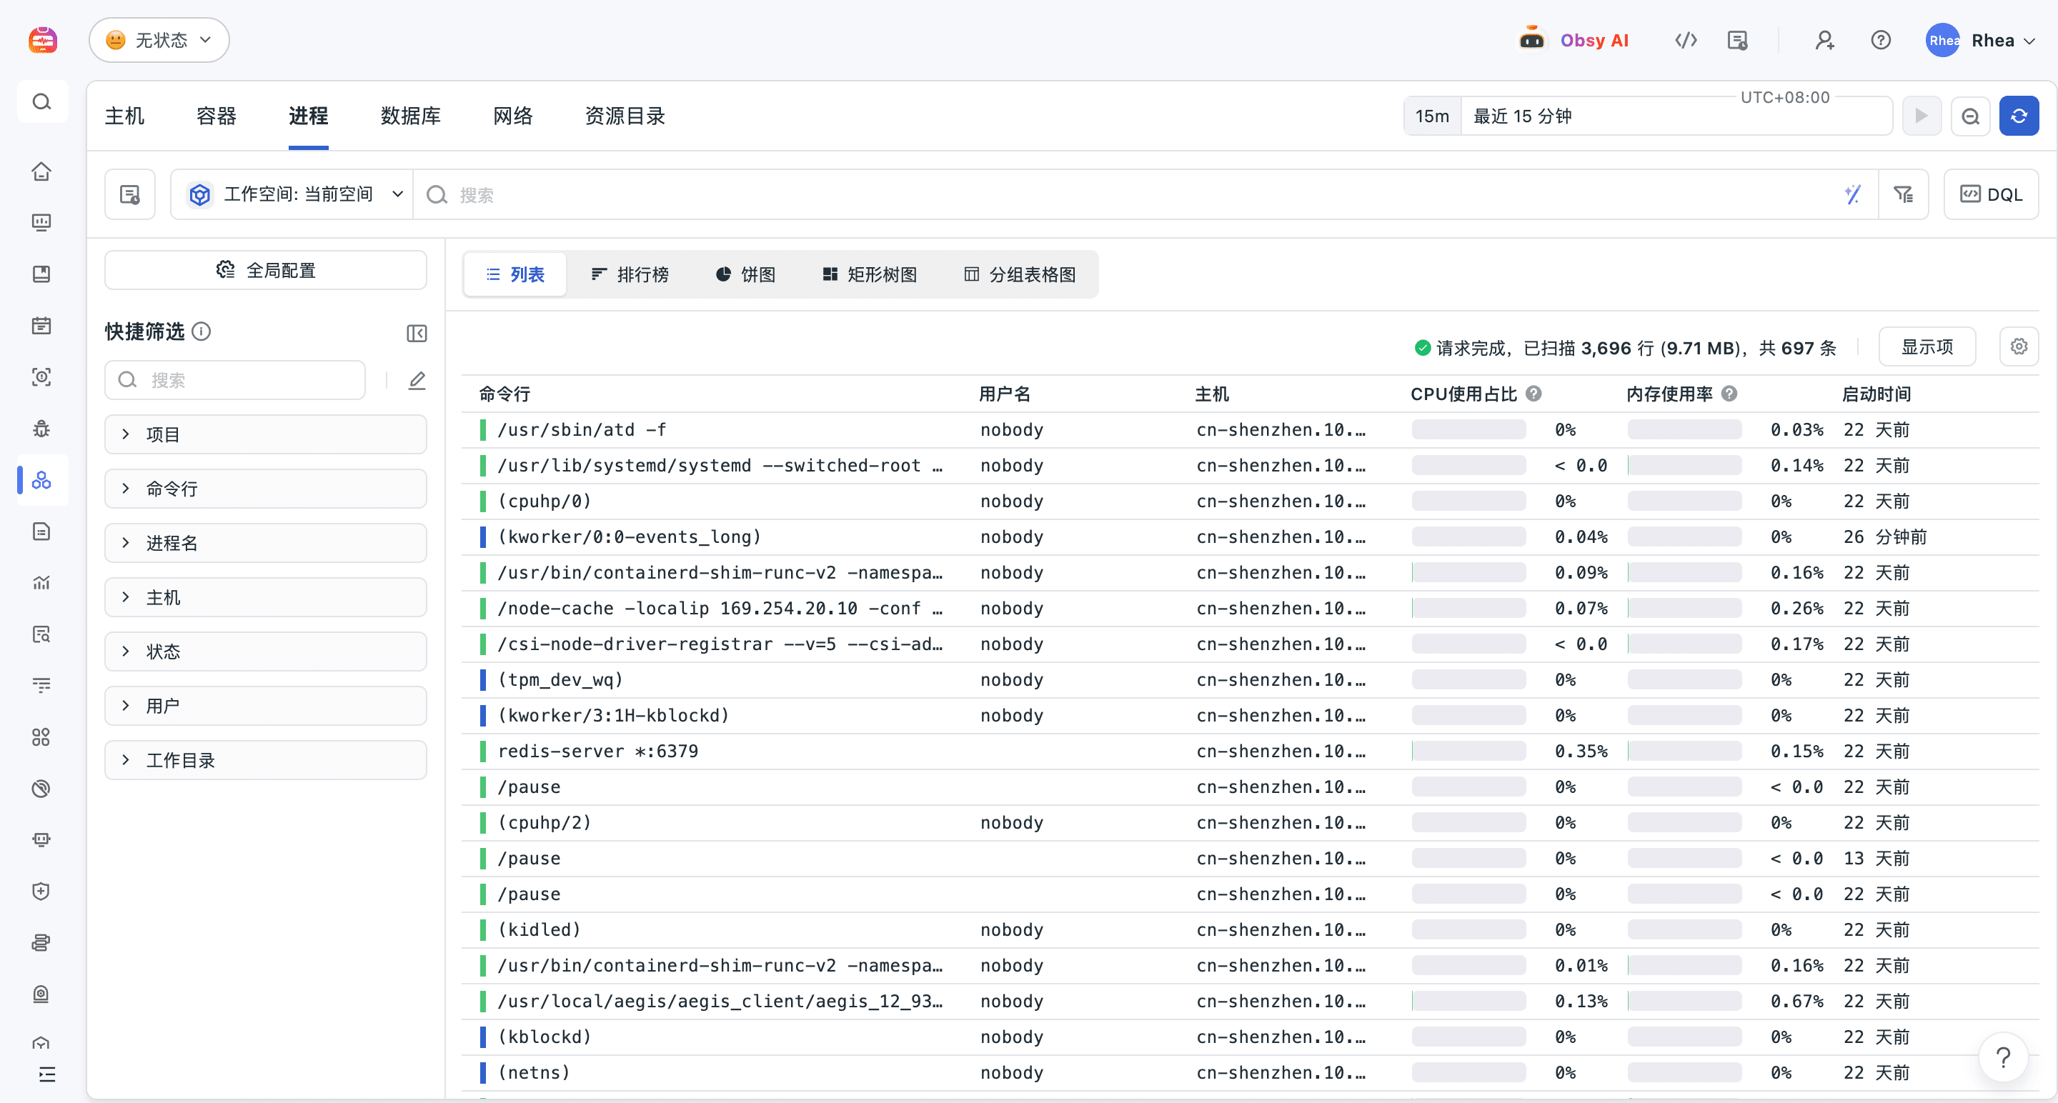Click the play button beside time range
This screenshot has height=1103, width=2058.
tap(1922, 116)
